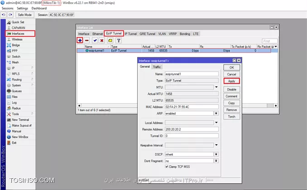Disable interface with red X icon
The image size is (307, 190).
[x=102, y=41]
